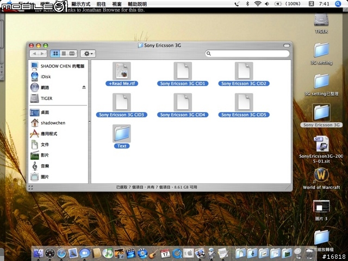Select the Text folder in window

point(122,136)
